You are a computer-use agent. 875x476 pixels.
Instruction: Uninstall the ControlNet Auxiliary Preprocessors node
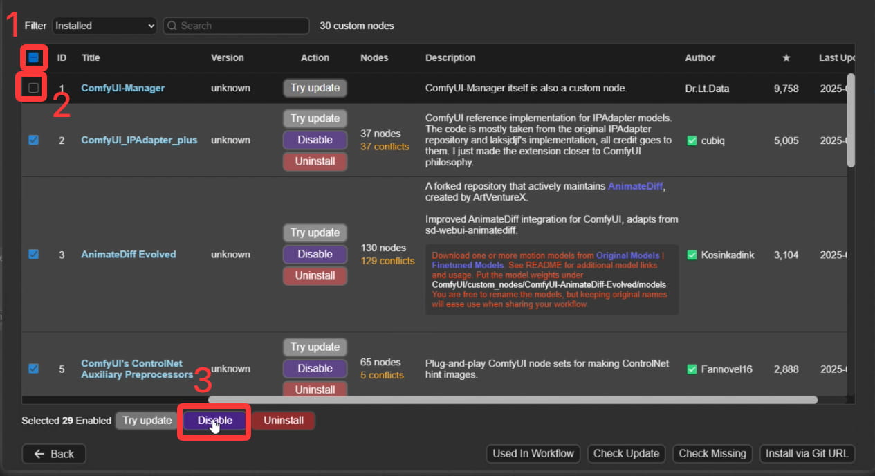tap(315, 389)
